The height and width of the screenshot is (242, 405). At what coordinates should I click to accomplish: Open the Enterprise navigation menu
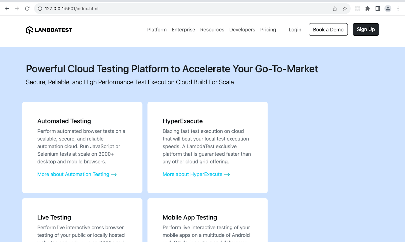(183, 30)
